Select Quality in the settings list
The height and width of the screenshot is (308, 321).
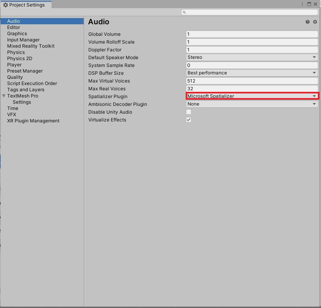click(42, 77)
